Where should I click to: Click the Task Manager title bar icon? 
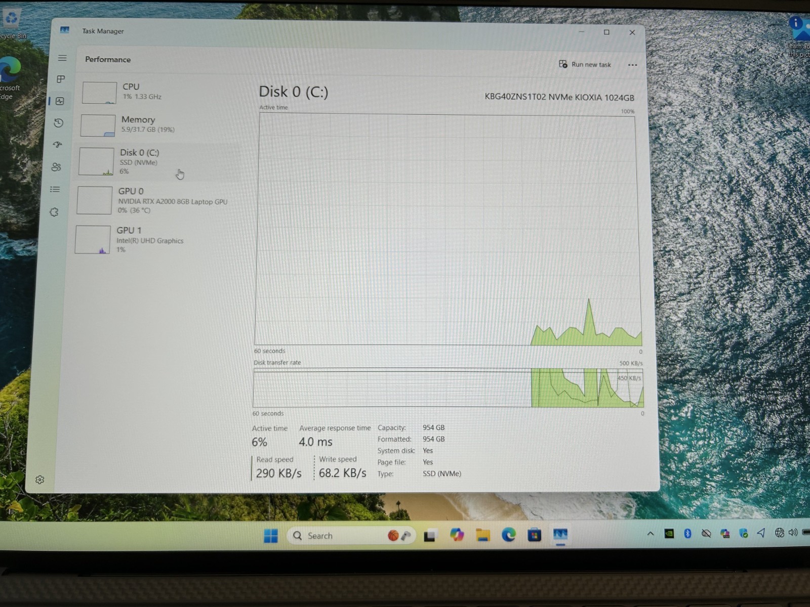64,30
